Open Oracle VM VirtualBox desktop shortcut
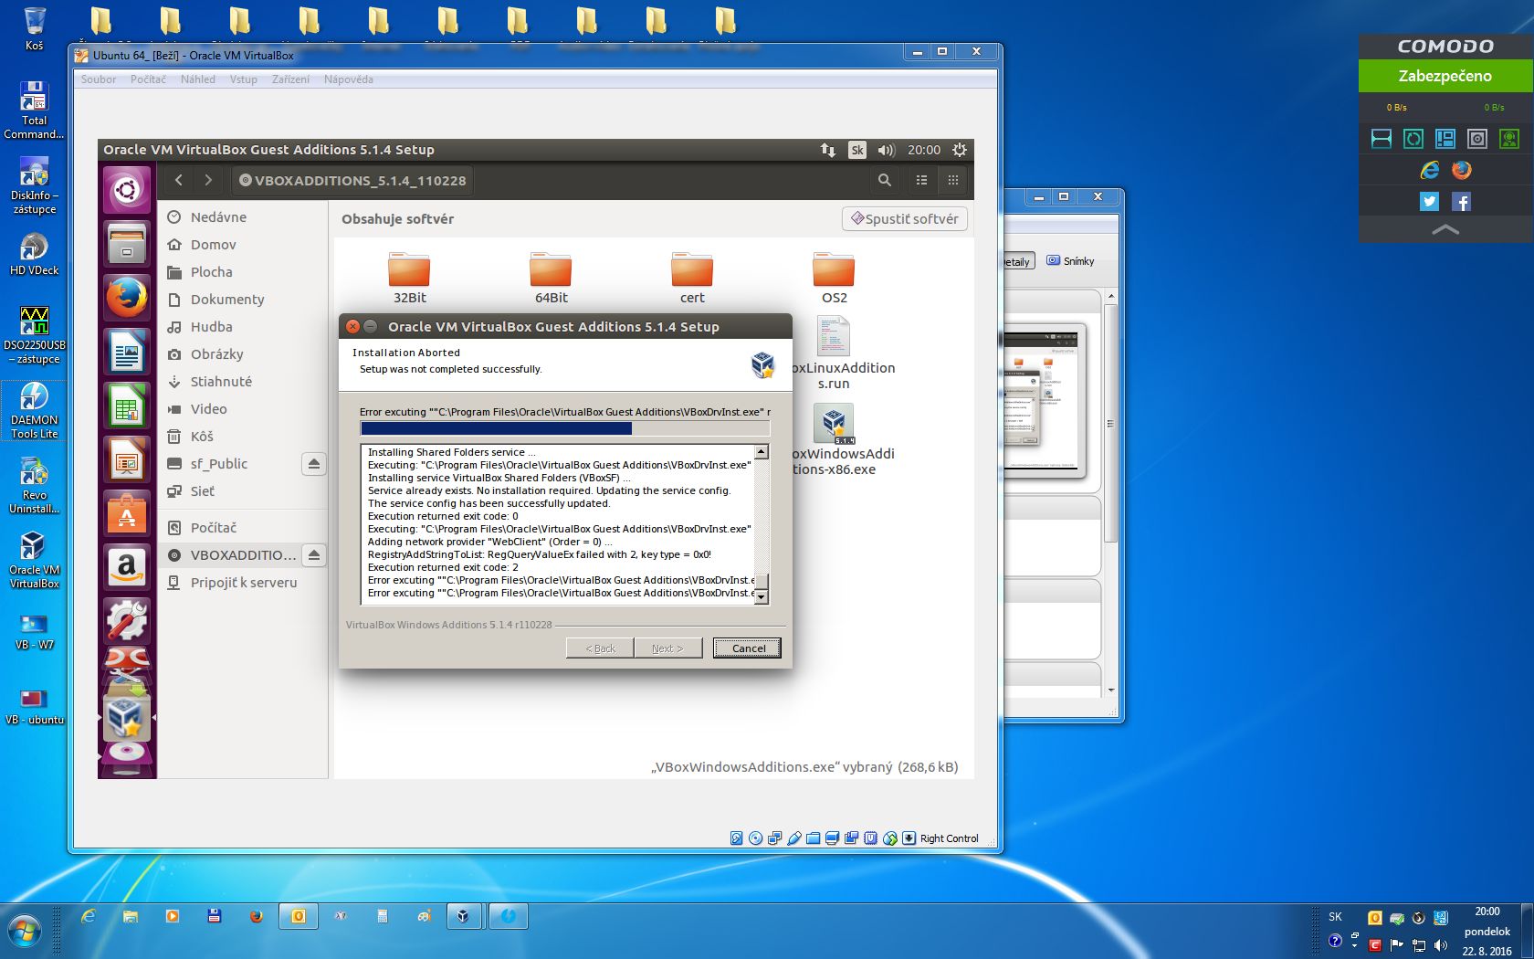 (x=34, y=560)
